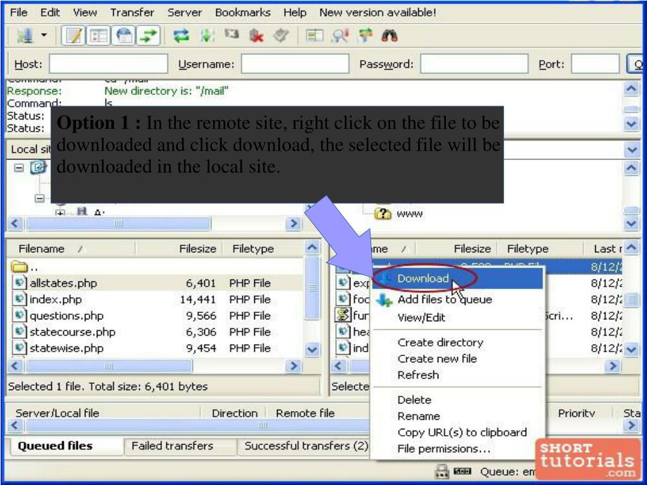Focus the Port input field
The width and height of the screenshot is (647, 485).
(x=595, y=64)
